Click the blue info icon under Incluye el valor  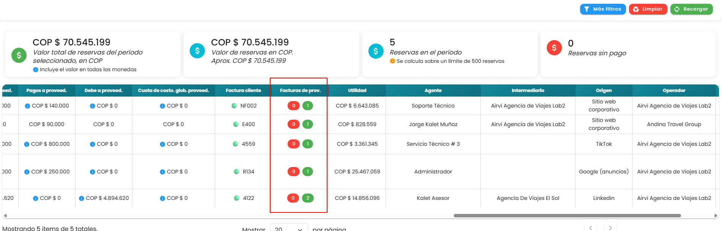click(36, 70)
